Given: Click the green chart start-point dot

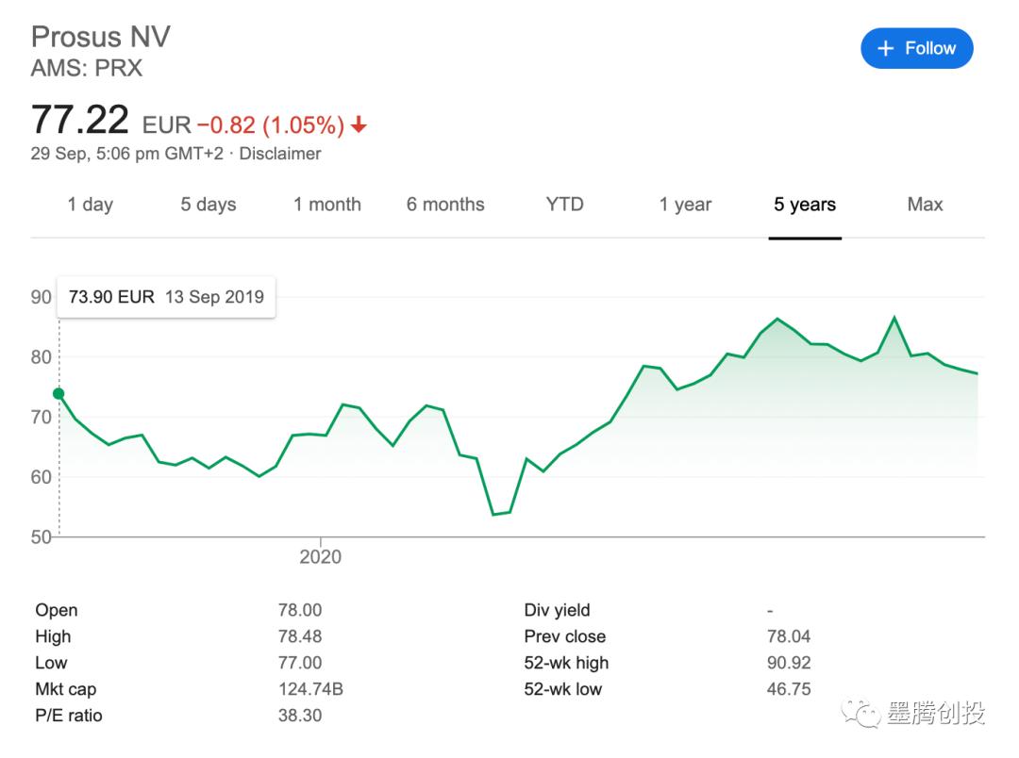Looking at the screenshot, I should (58, 394).
